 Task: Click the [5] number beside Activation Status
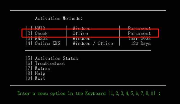click(x=29, y=58)
